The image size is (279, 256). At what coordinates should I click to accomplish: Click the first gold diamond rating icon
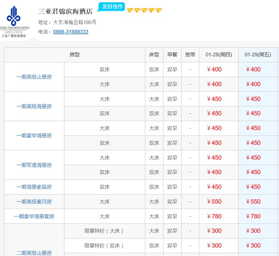point(130,11)
